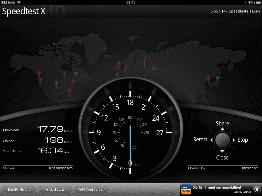Tap the Wi-Fi status icon

(x=19, y=2)
